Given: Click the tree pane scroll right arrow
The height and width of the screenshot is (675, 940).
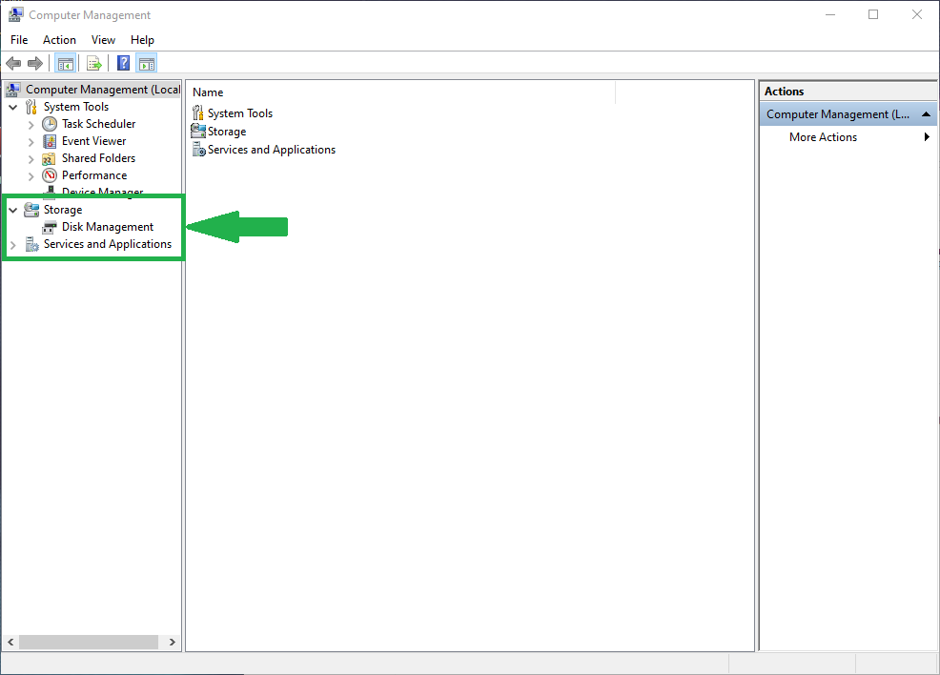Looking at the screenshot, I should [x=172, y=642].
